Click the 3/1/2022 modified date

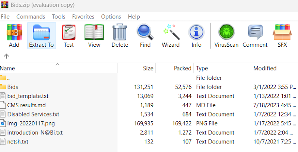(x=275, y=87)
